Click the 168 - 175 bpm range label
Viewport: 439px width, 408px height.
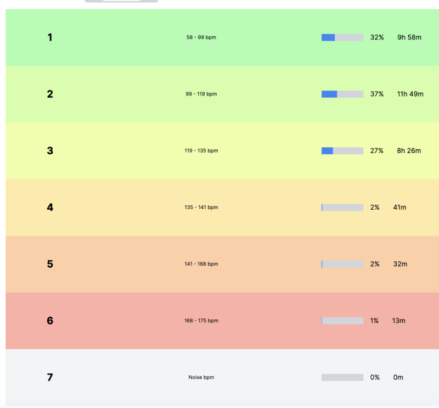(x=201, y=321)
